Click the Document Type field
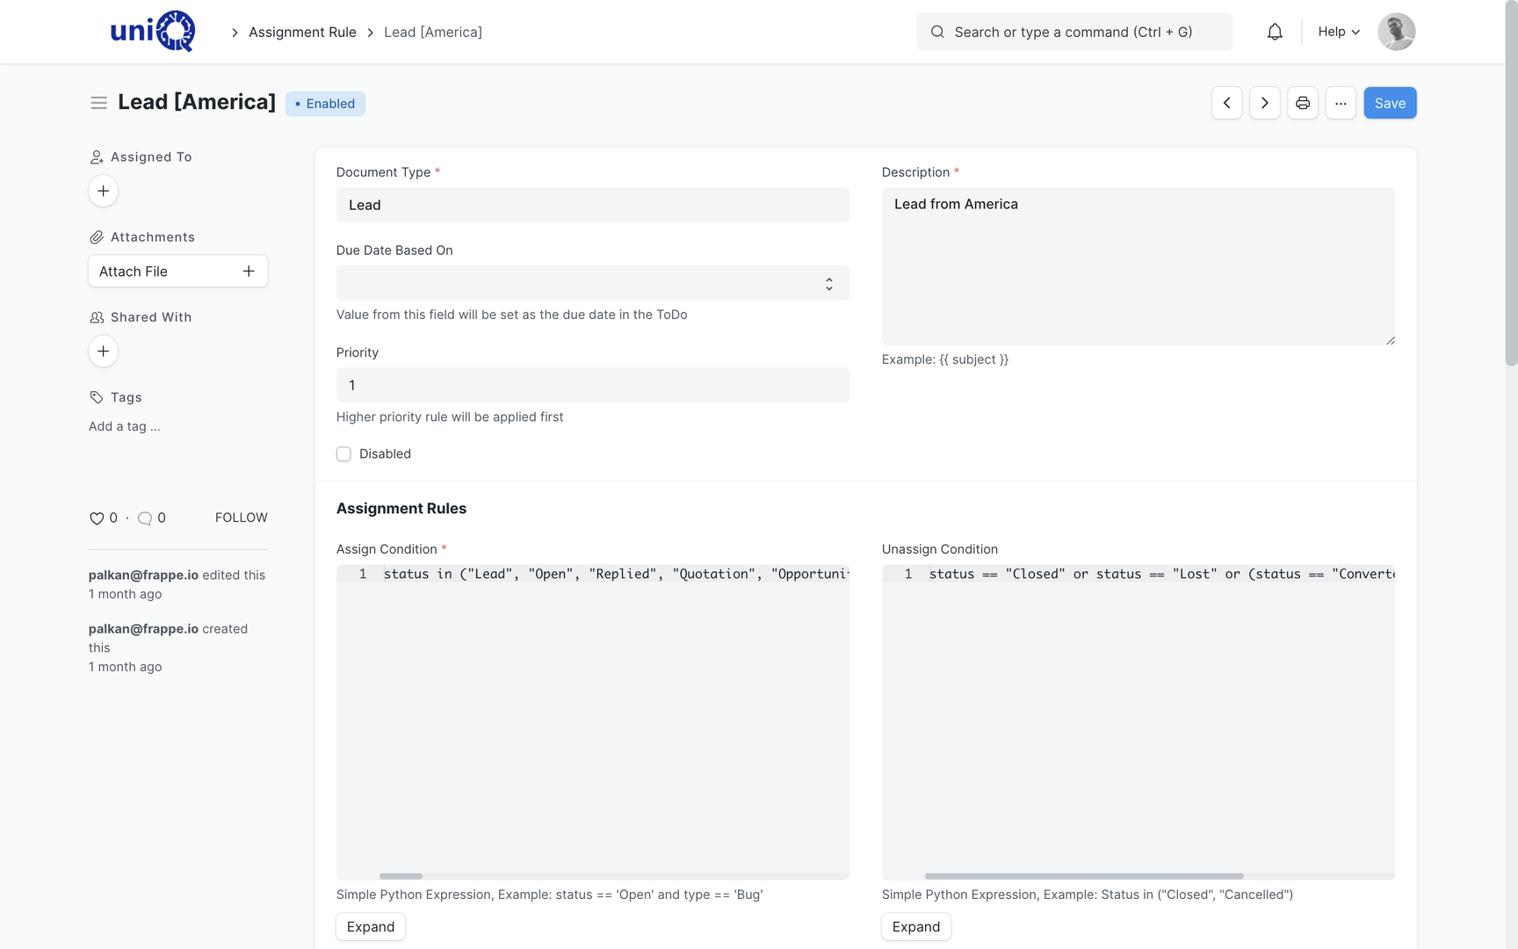The height and width of the screenshot is (949, 1518). point(593,205)
